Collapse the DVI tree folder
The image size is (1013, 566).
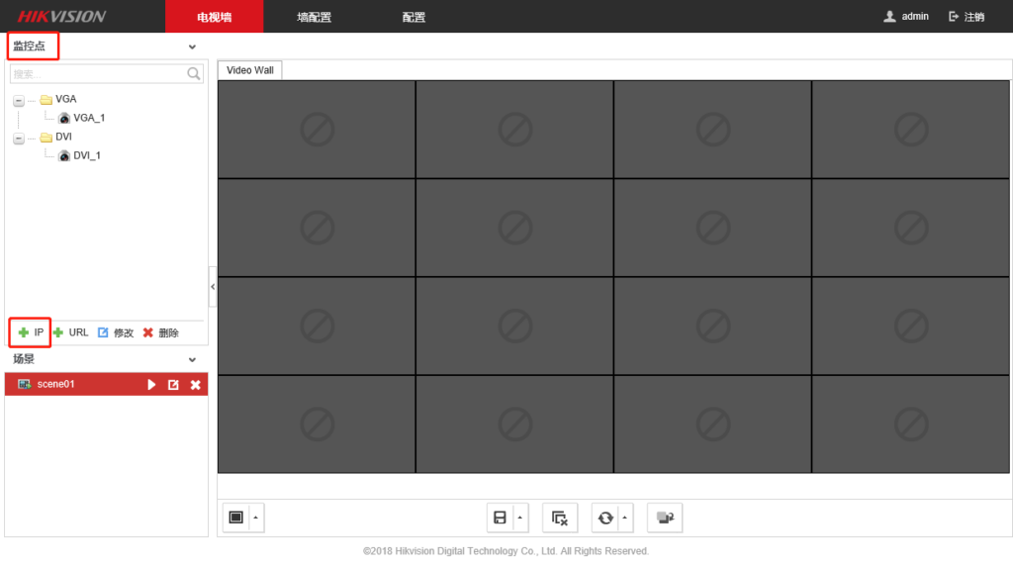[19, 138]
